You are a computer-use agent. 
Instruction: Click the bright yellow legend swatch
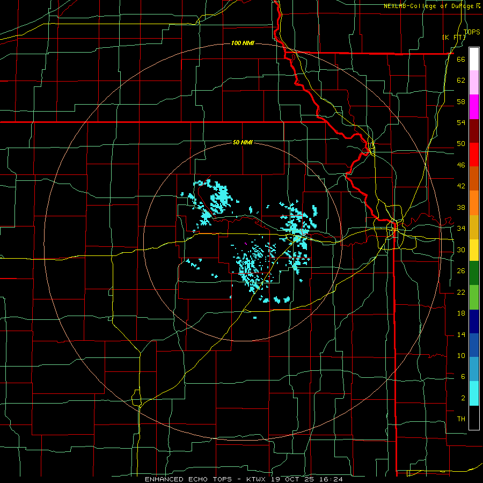(x=474, y=250)
